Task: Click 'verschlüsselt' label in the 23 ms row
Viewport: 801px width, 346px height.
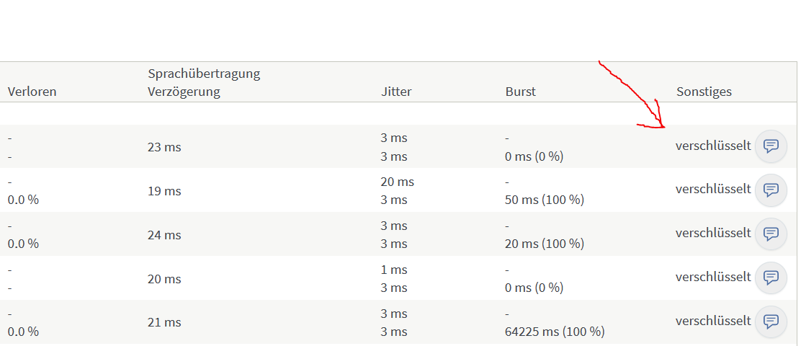Action: coord(712,146)
